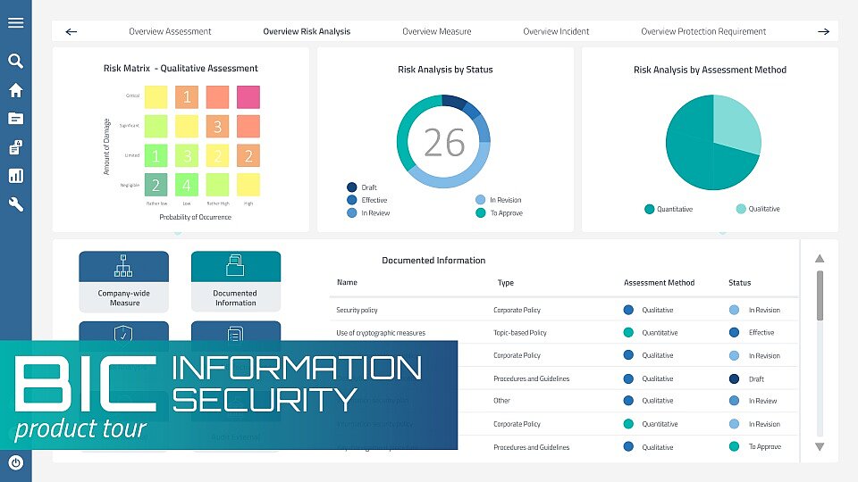The width and height of the screenshot is (858, 482).
Task: Open the hamburger menu icon
Action: (15, 22)
